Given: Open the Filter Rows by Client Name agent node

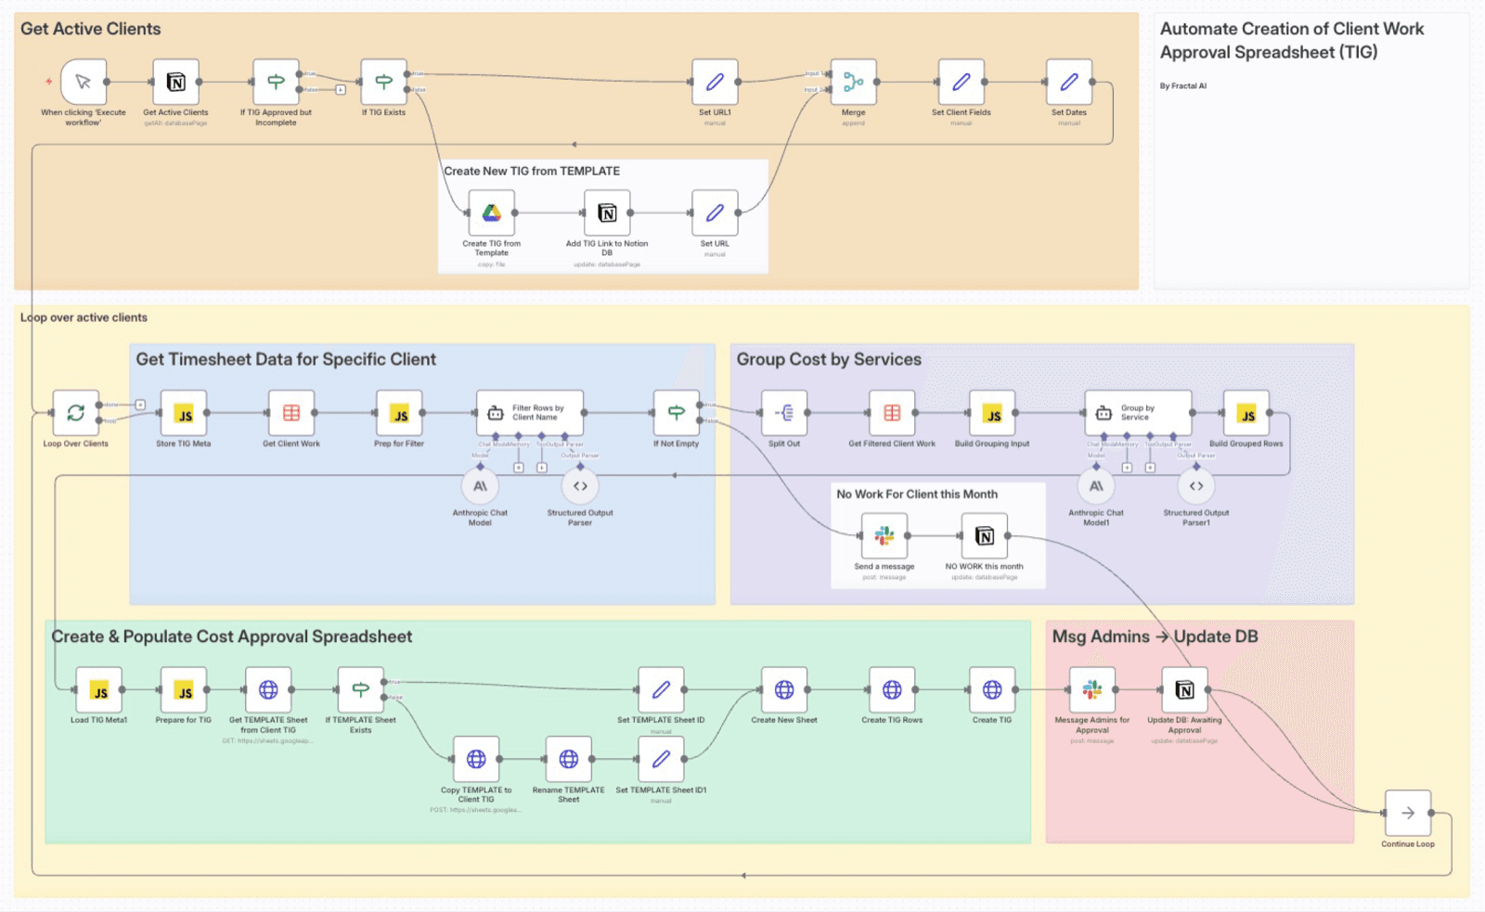Looking at the screenshot, I should (530, 413).
